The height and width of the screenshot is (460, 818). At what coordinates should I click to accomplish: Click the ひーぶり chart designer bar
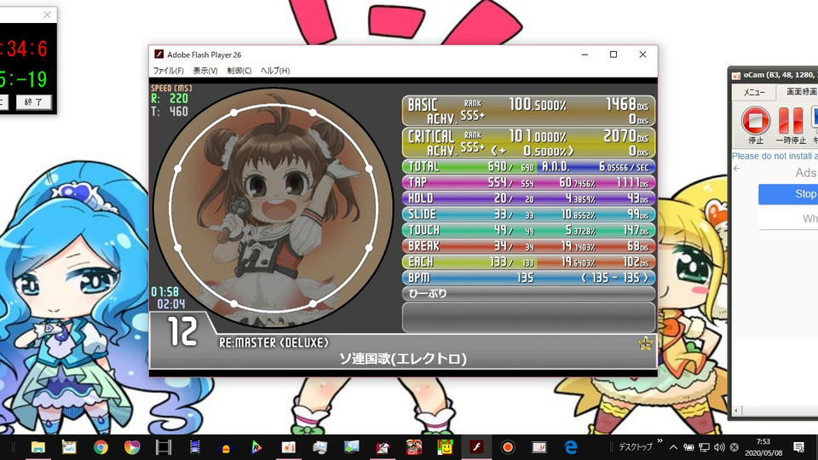[x=528, y=294]
